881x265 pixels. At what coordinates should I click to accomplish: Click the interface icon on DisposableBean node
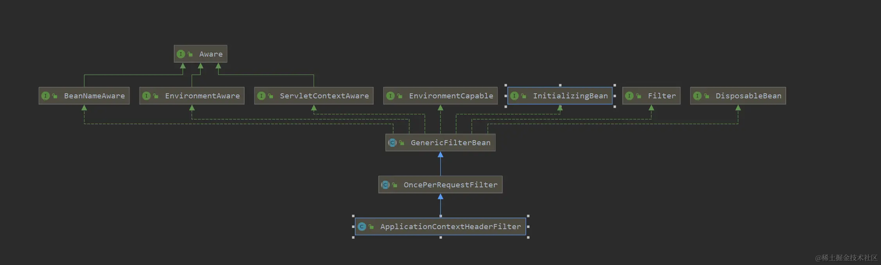pyautogui.click(x=697, y=96)
